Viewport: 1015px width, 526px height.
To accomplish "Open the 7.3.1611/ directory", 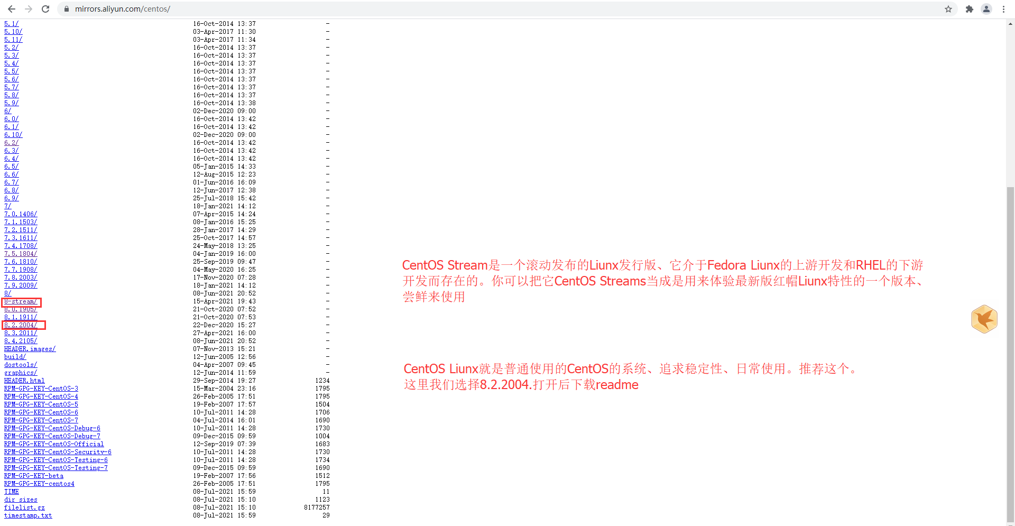I will point(21,238).
